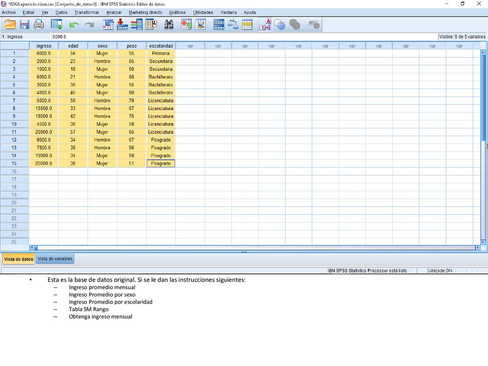The width and height of the screenshot is (488, 366).
Task: Click the ingreso cell with 15500.0
Action: 43,108
